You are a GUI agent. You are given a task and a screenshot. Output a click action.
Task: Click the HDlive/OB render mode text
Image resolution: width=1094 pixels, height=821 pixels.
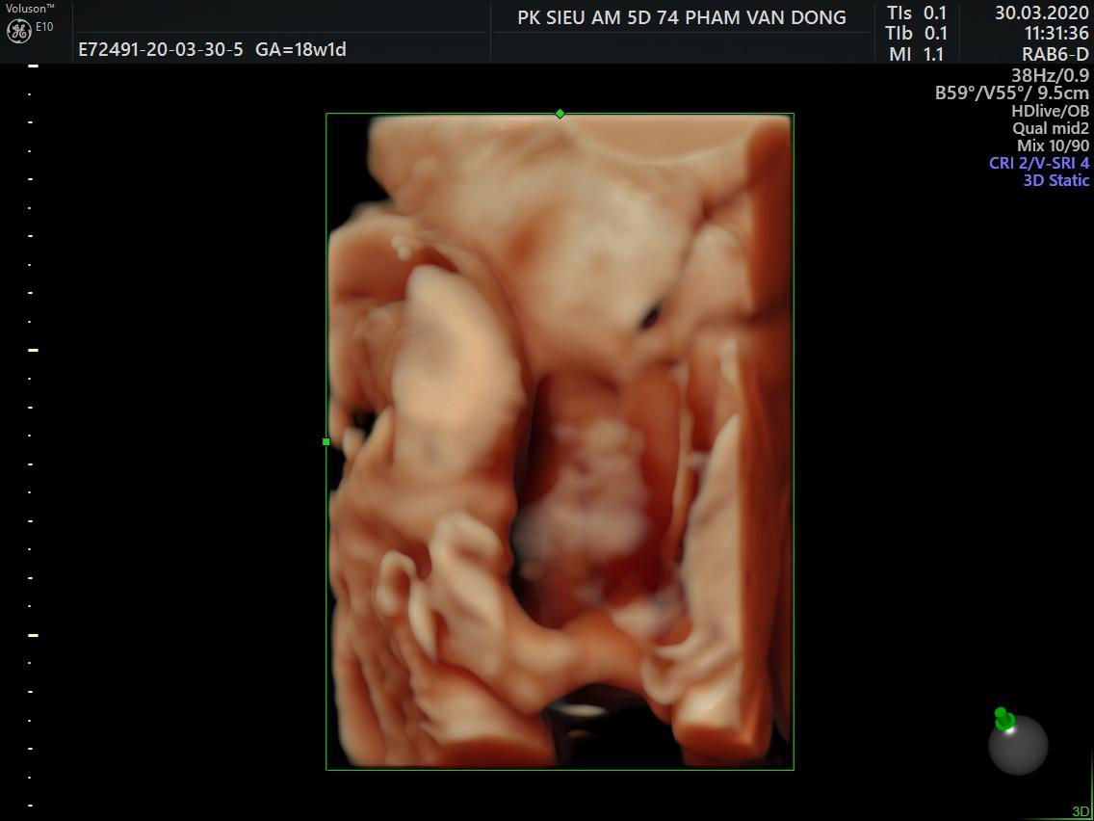(x=1050, y=111)
